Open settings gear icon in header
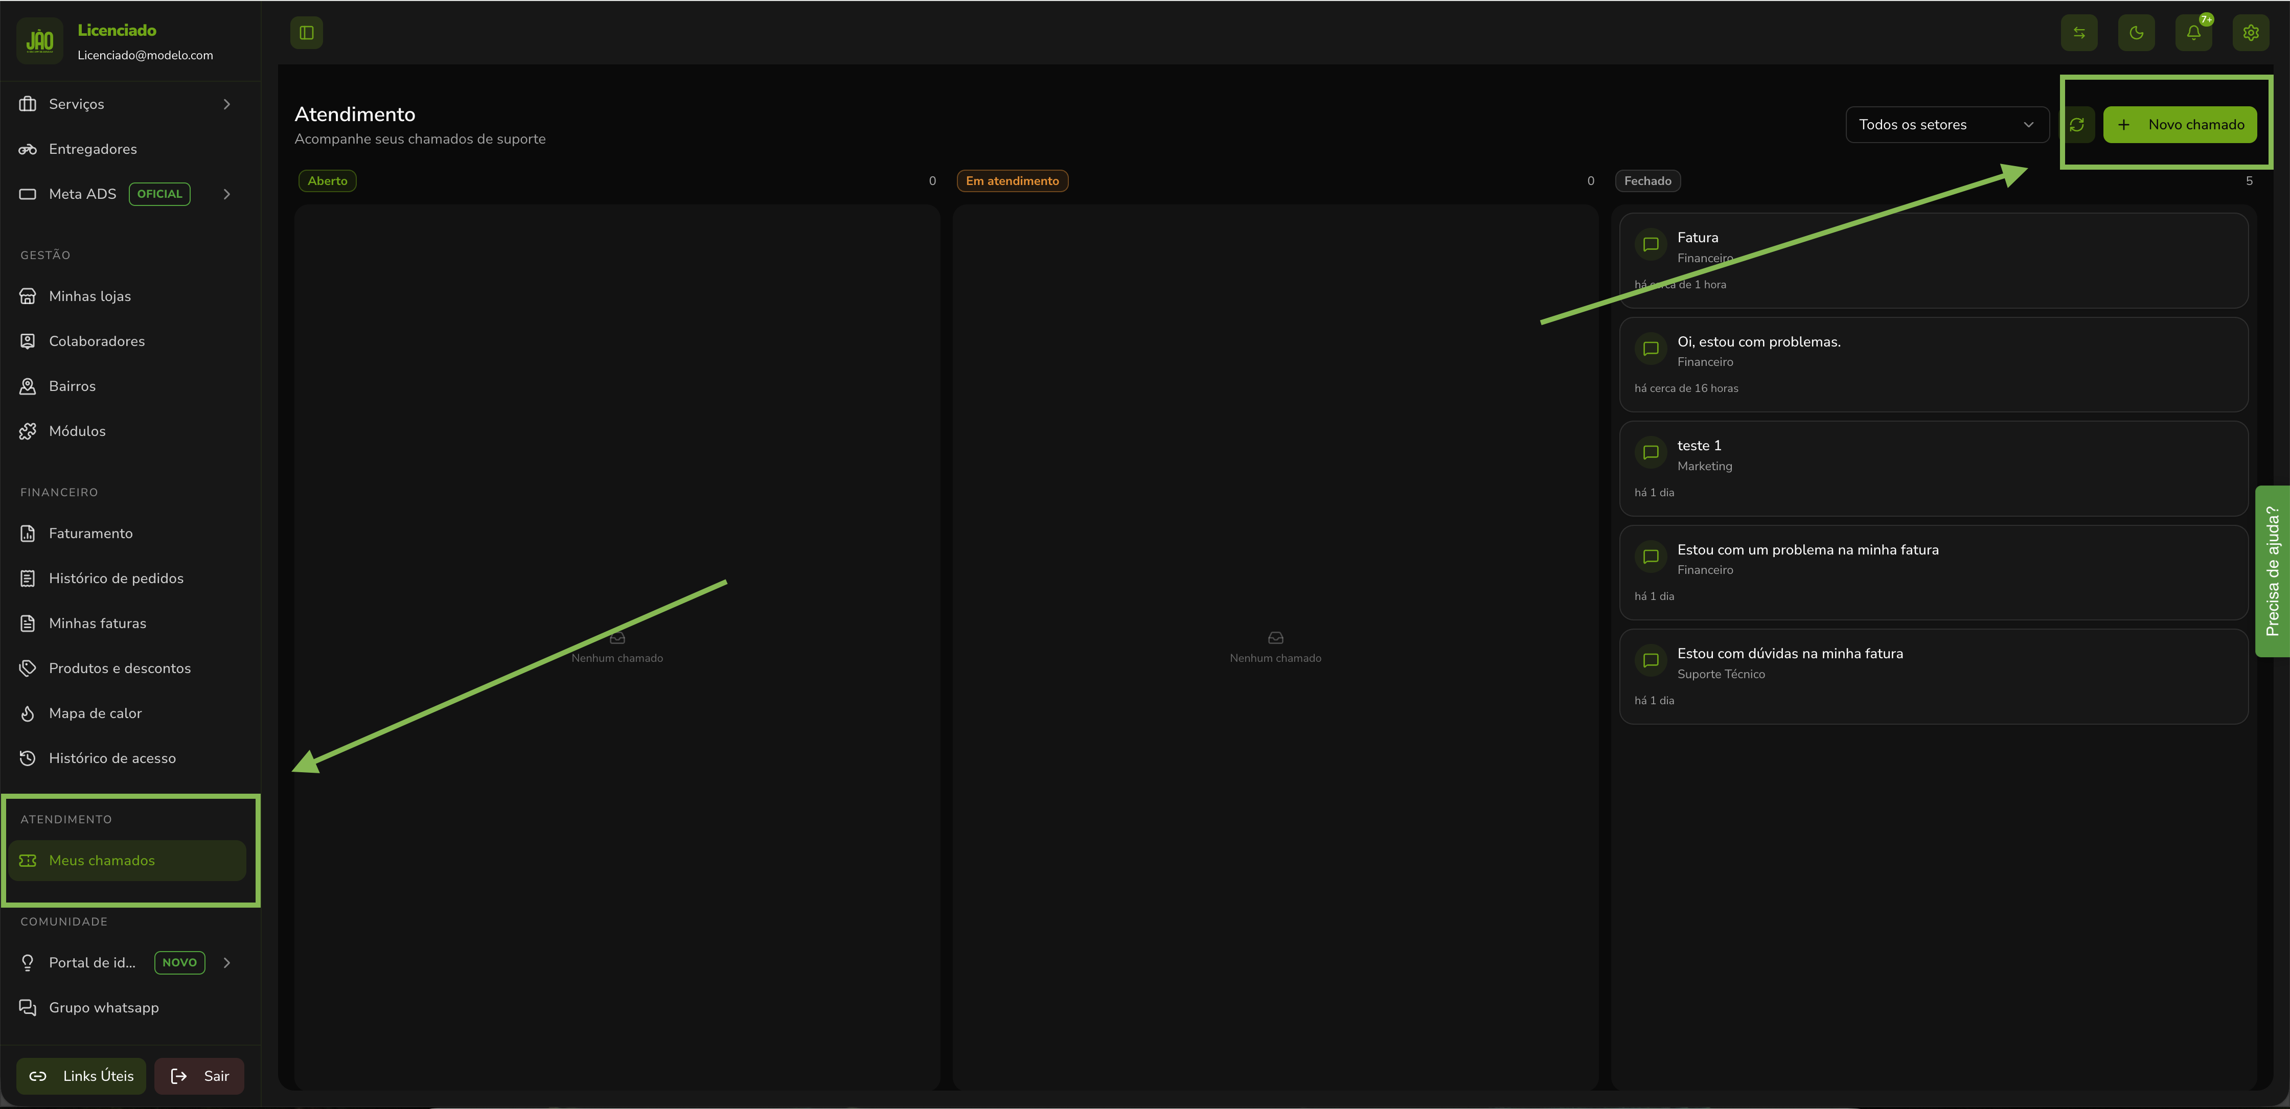2290x1109 pixels. pos(2250,33)
